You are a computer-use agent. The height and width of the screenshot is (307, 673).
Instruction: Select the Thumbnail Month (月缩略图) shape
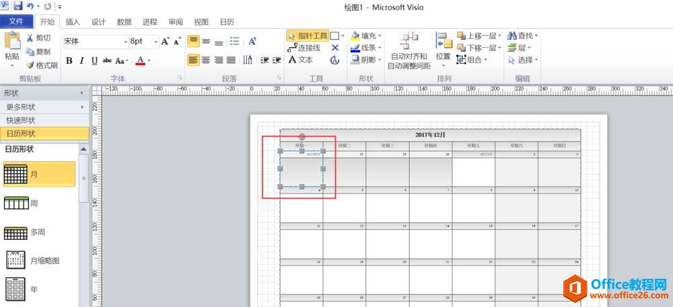pyautogui.click(x=32, y=260)
